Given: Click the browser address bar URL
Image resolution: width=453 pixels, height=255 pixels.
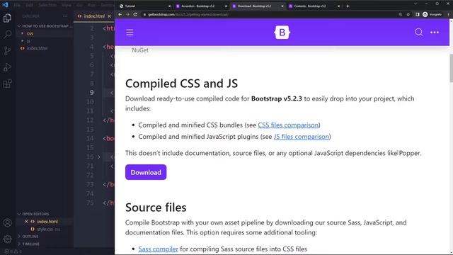Looking at the screenshot, I should (x=188, y=14).
